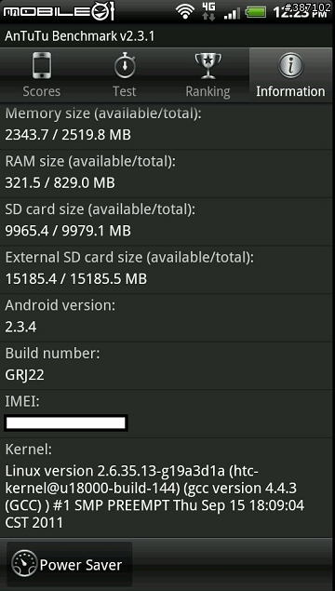Tap the phone icon on Scores tab

42,65
